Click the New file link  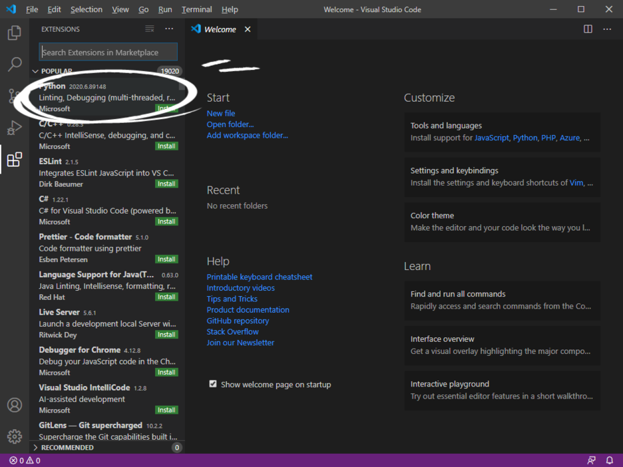[220, 114]
